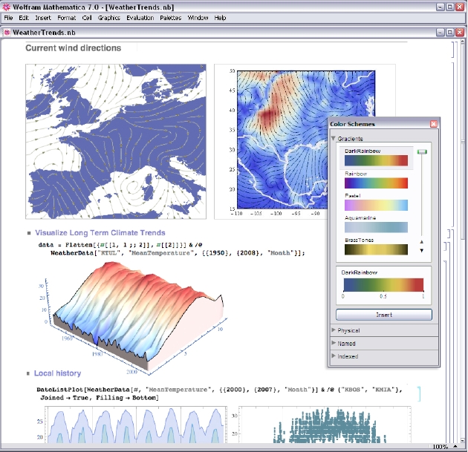The width and height of the screenshot is (468, 452).
Task: Click the WeatherData["KTUL"] code line
Action: [178, 253]
